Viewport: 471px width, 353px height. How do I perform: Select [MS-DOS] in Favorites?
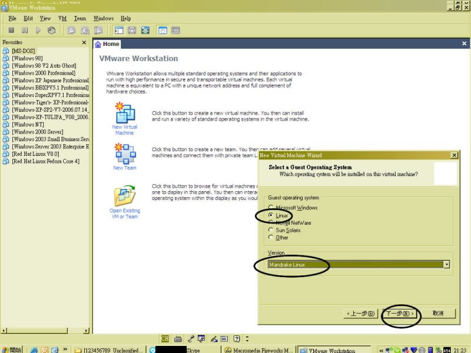coord(24,51)
